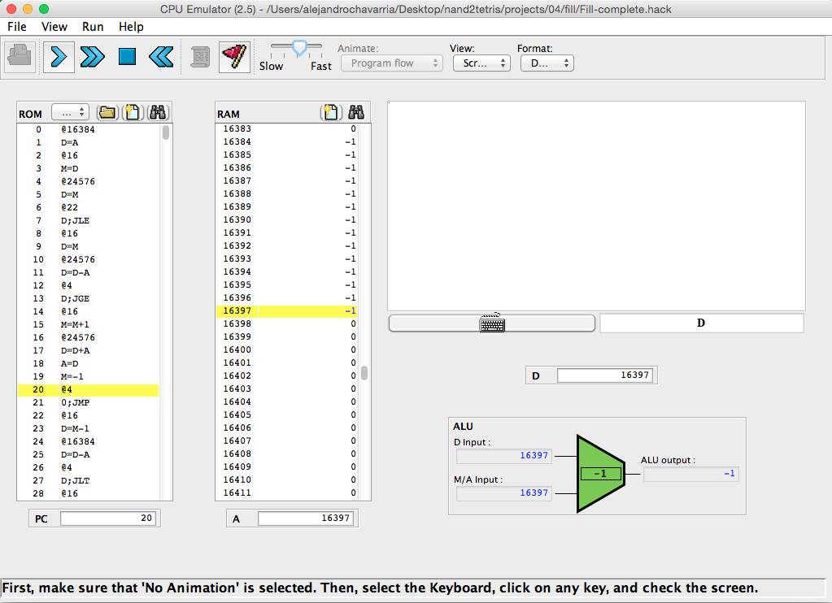Click the Slow/Fast speed slider handle

pos(299,49)
